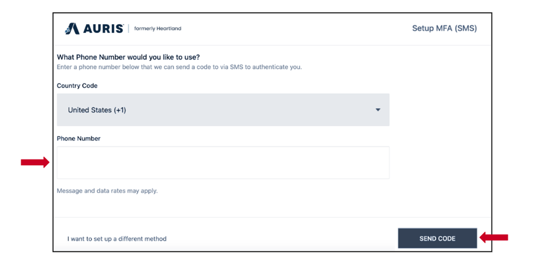Click the "(SMS)" text in the header title
533x265 pixels.
pos(466,28)
